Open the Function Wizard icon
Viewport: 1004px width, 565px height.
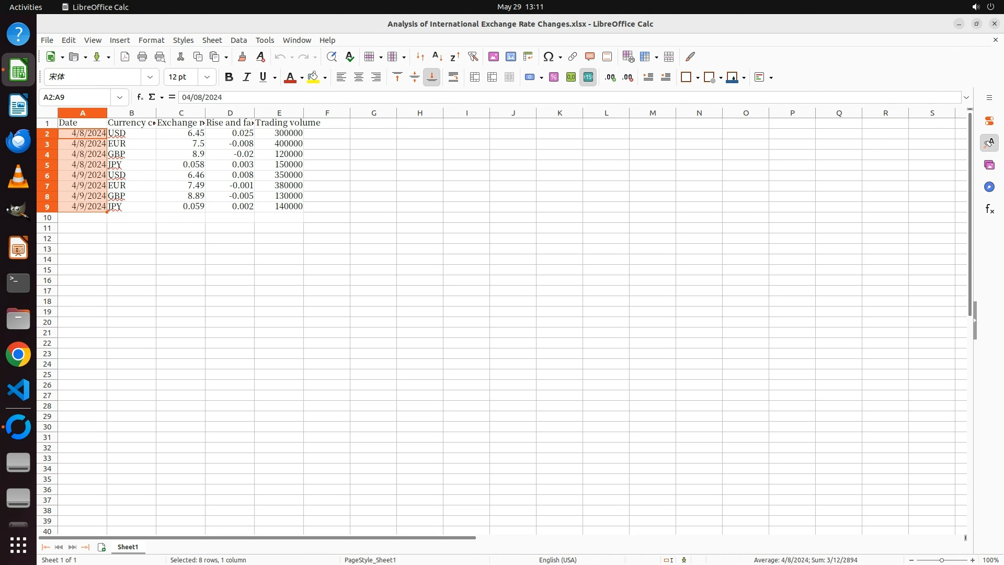[140, 97]
